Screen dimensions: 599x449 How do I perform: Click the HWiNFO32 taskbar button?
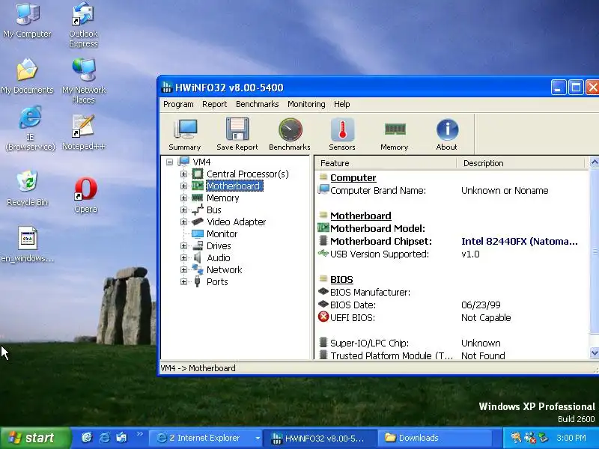click(x=320, y=438)
